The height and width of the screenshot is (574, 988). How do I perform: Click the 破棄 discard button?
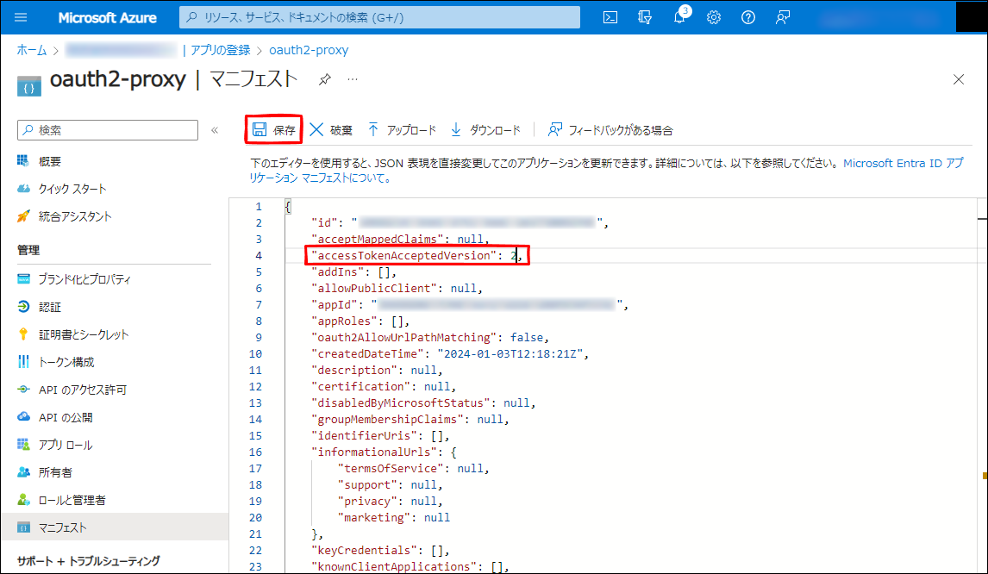331,130
